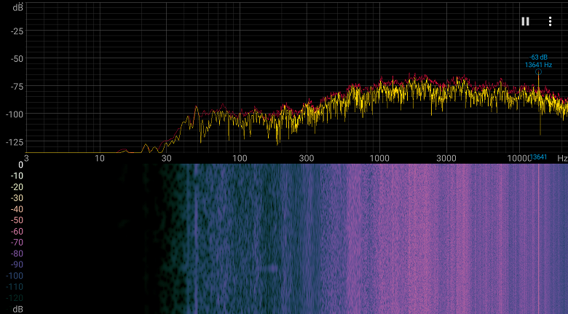Screen dimensions: 568x314
Task: Click the 30 label on frequency axis
Action: click(x=166, y=158)
